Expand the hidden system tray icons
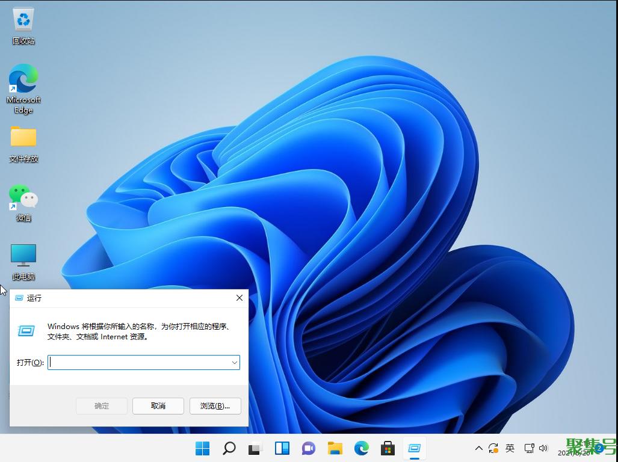Screen dimensions: 618x462 click(x=478, y=448)
